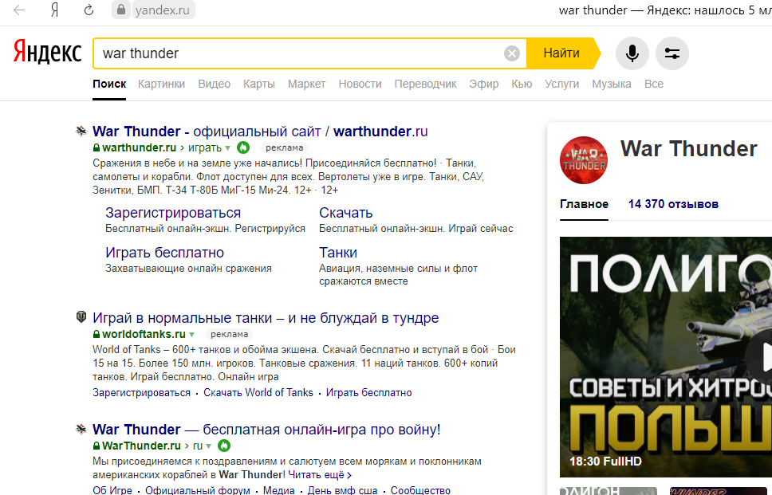The image size is (772, 495).
Task: Open the Карты tab
Action: 259,84
